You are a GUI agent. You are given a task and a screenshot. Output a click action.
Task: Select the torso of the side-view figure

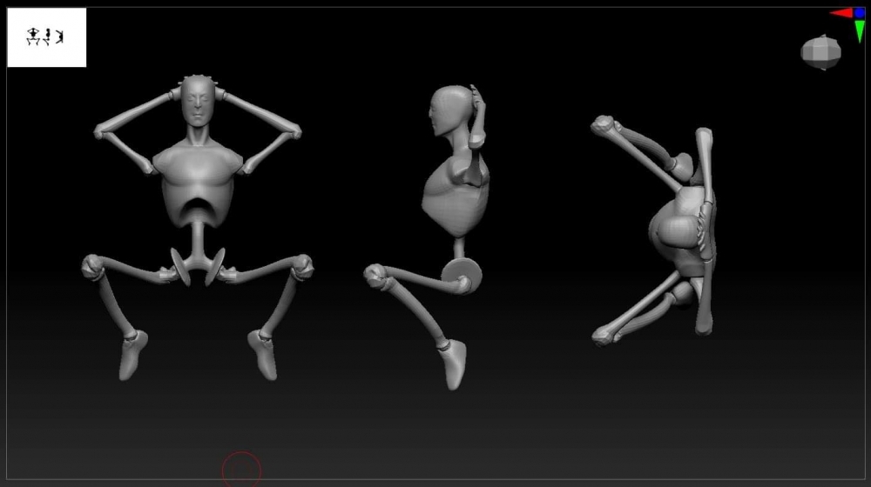point(453,196)
